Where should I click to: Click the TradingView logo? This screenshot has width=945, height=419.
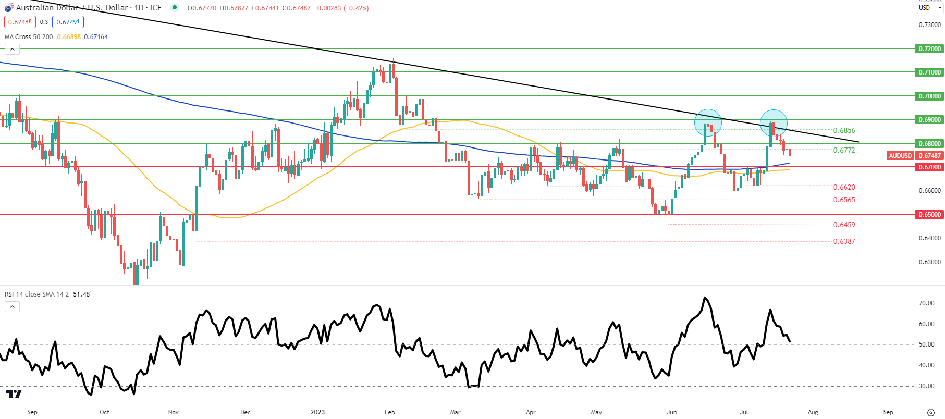14,393
